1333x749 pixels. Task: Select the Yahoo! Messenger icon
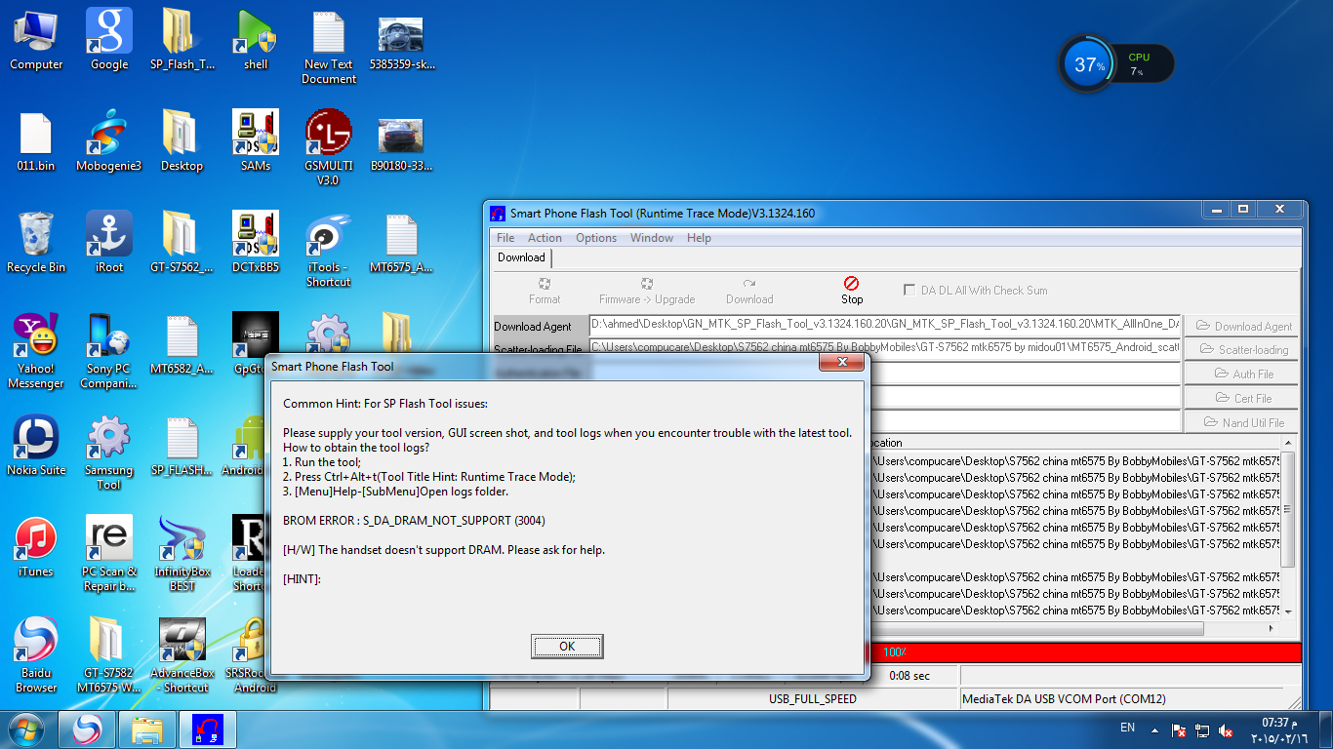(36, 351)
